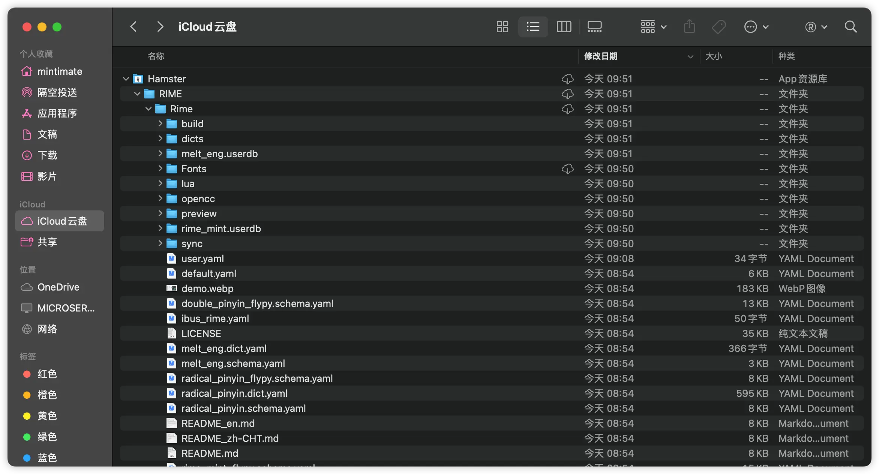Expand the preview folder
The height and width of the screenshot is (474, 879).
[x=160, y=213]
